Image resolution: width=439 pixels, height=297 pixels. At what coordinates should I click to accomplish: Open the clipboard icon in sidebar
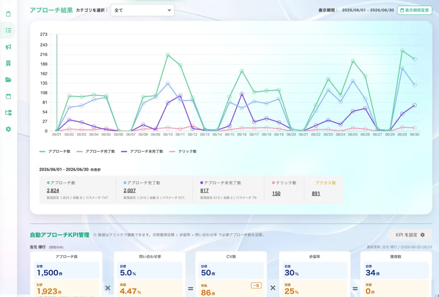(x=8, y=14)
